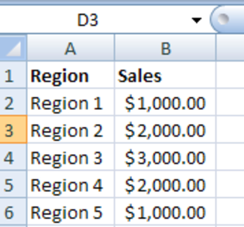
Task: Select highlighted row 3 header
Action: (13, 130)
